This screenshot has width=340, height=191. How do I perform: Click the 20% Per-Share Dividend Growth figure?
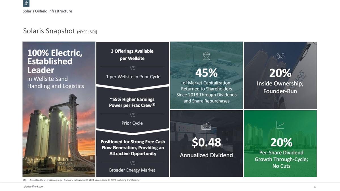coord(281,143)
